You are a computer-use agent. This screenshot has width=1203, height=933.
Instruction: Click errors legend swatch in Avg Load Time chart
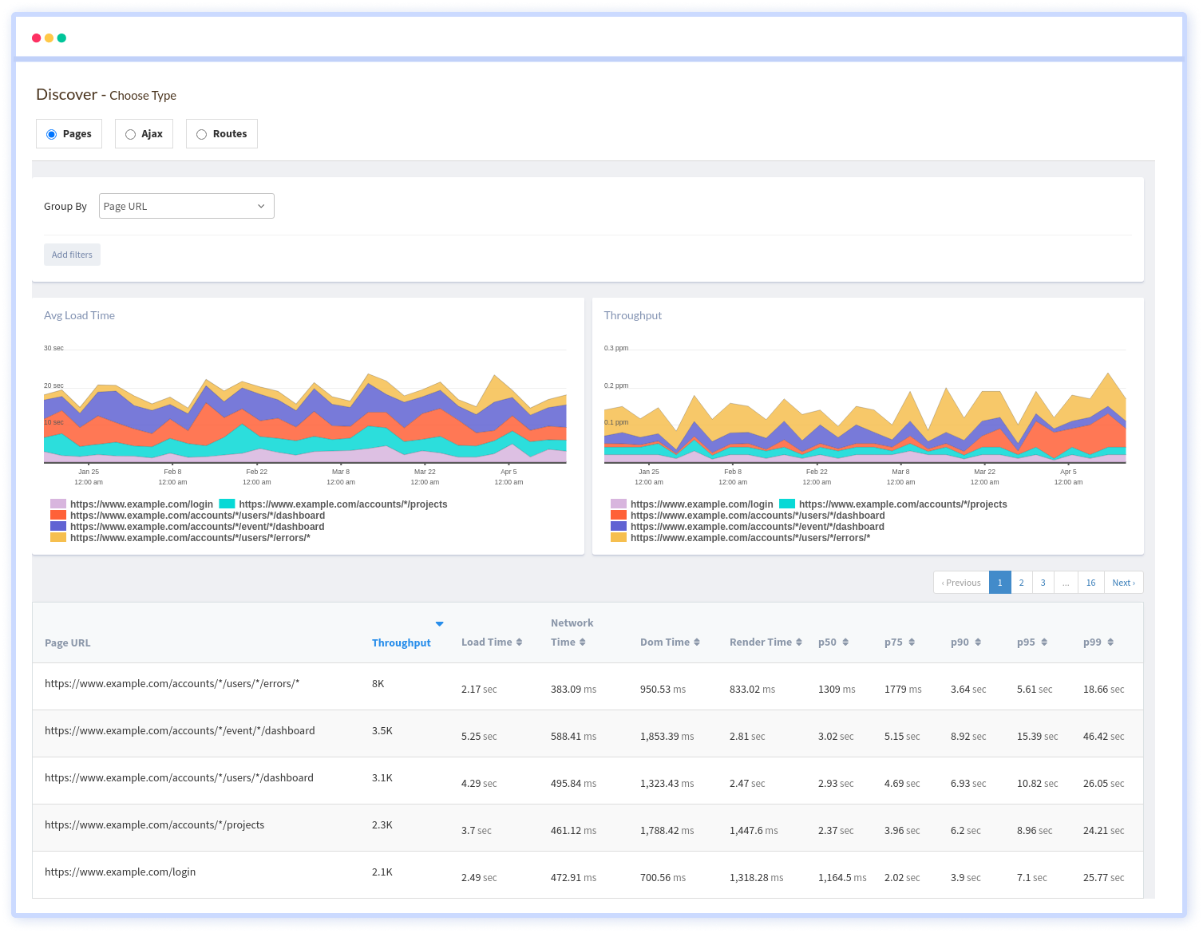tap(58, 537)
